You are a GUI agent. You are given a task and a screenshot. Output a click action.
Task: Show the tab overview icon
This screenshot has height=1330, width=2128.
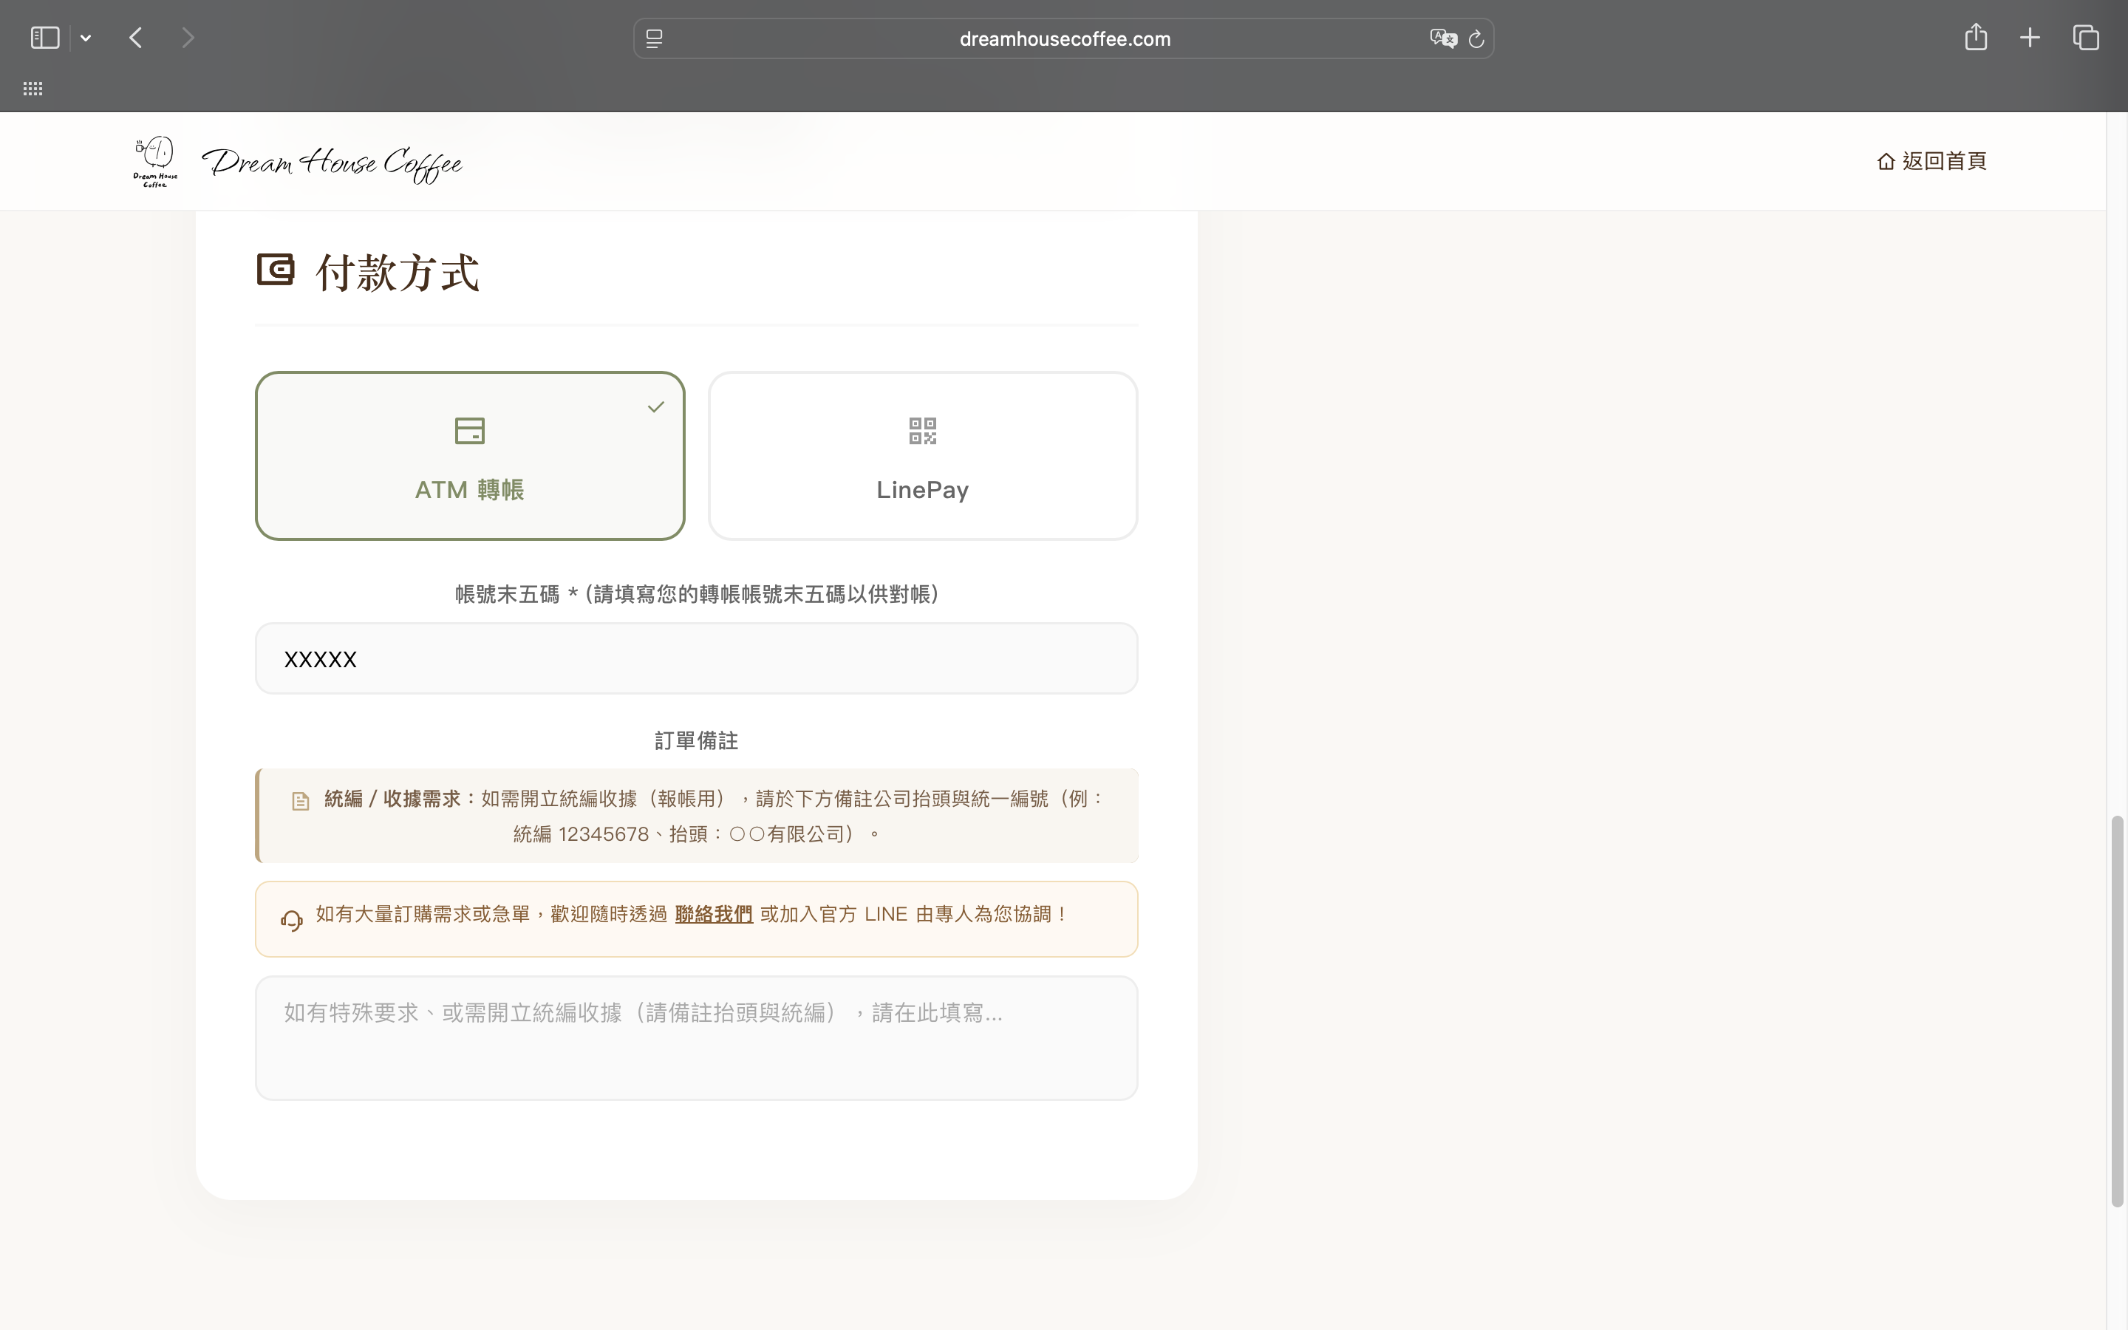[x=2086, y=38]
